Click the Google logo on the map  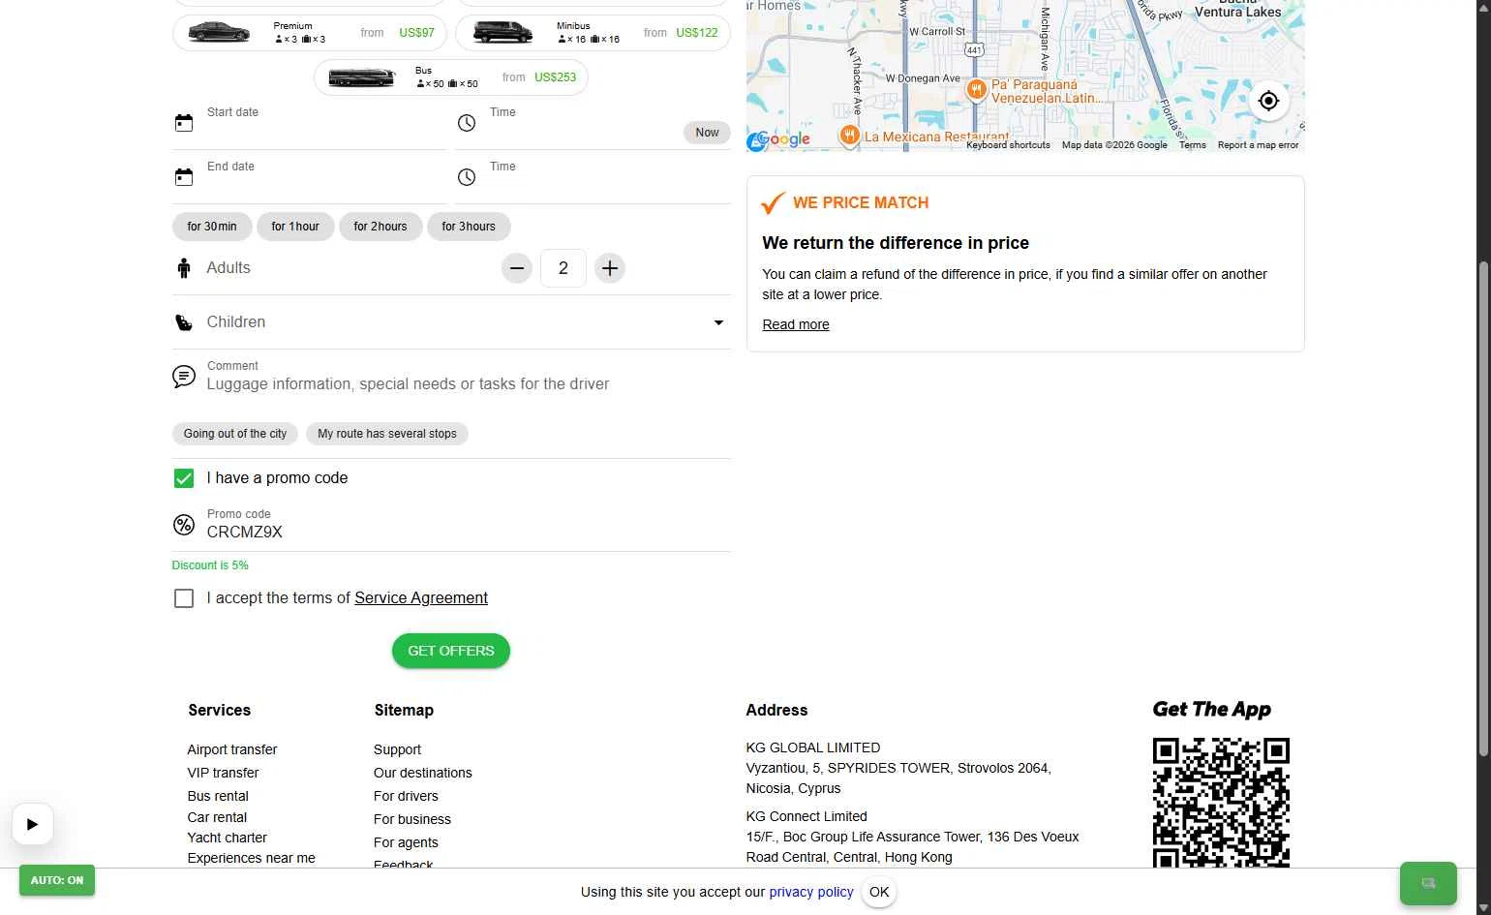pyautogui.click(x=785, y=139)
